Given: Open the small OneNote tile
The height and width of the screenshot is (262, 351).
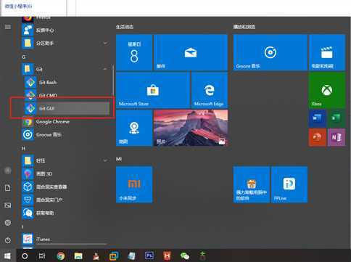Looking at the screenshot, I should tap(336, 137).
